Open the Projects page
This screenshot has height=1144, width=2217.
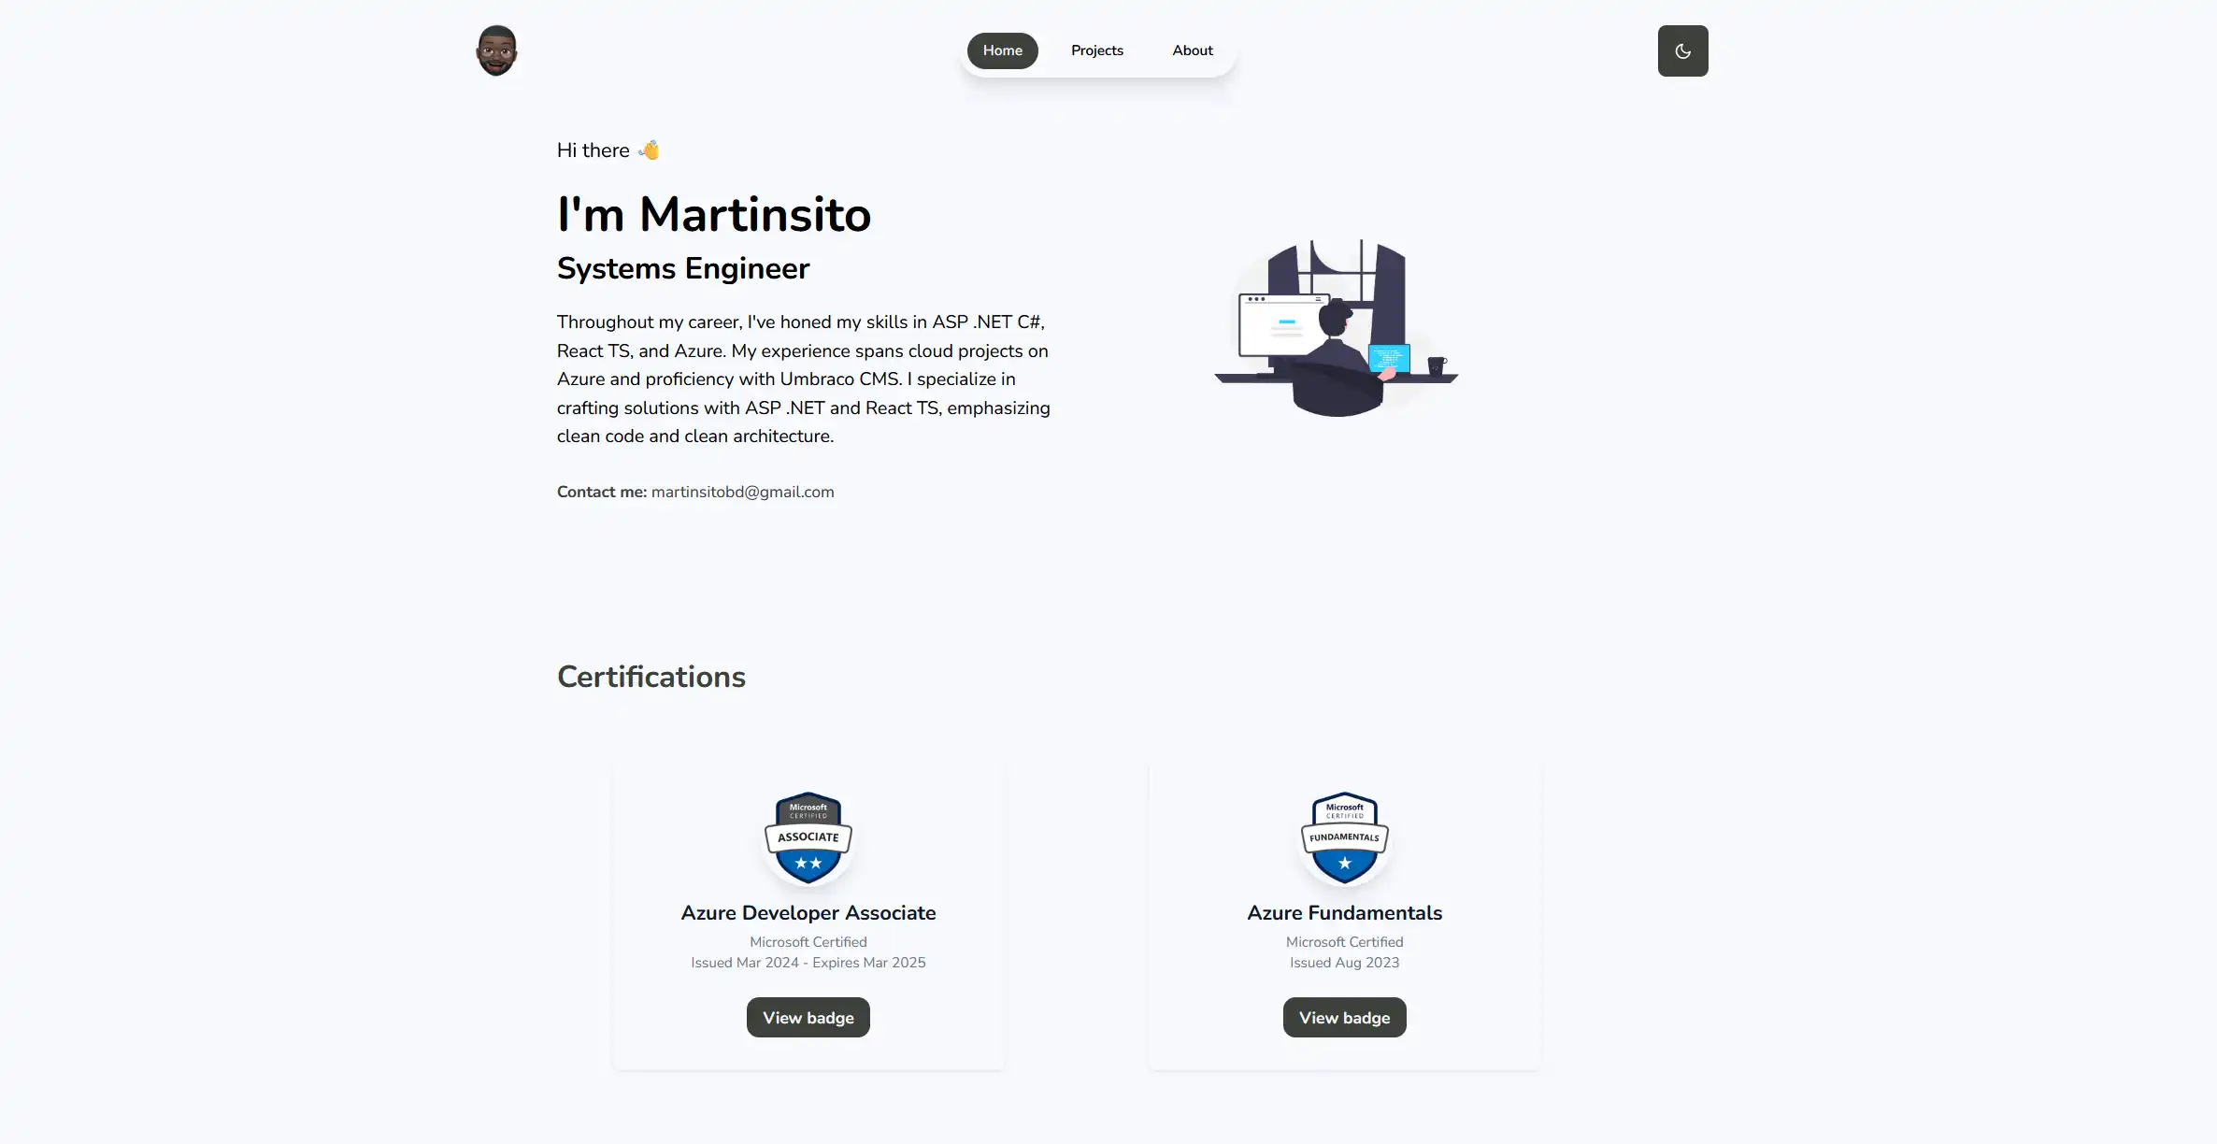(x=1096, y=50)
